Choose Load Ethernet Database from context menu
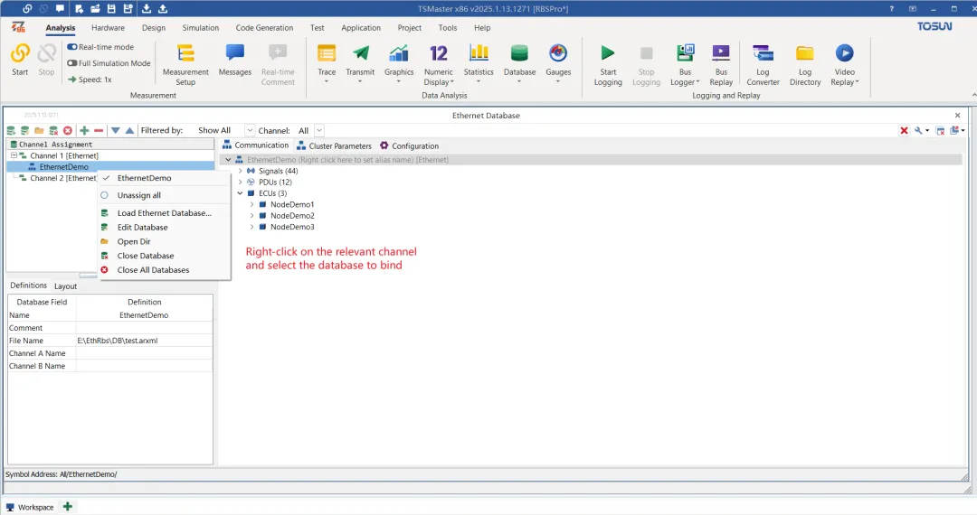Viewport: 977px width, 515px height. (165, 212)
